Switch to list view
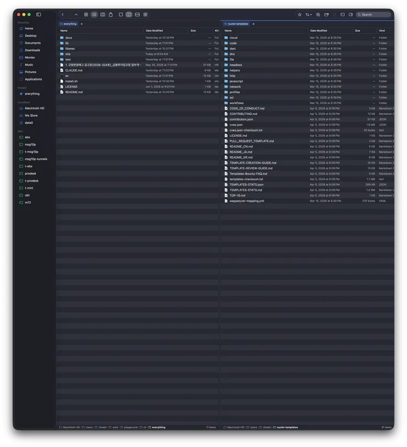Viewport: 407px width, 447px height. [94, 14]
